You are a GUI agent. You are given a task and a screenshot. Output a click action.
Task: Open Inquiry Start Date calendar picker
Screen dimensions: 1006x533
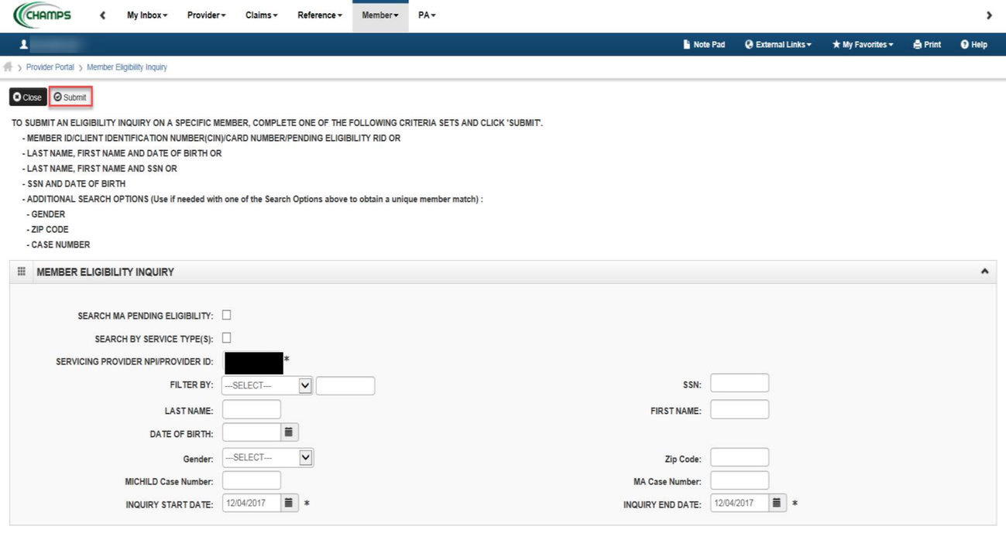(289, 504)
